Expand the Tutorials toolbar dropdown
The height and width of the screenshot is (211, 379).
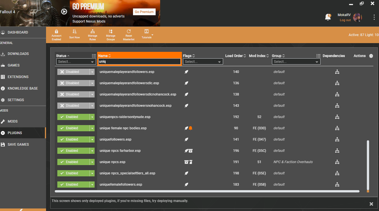coord(153,35)
